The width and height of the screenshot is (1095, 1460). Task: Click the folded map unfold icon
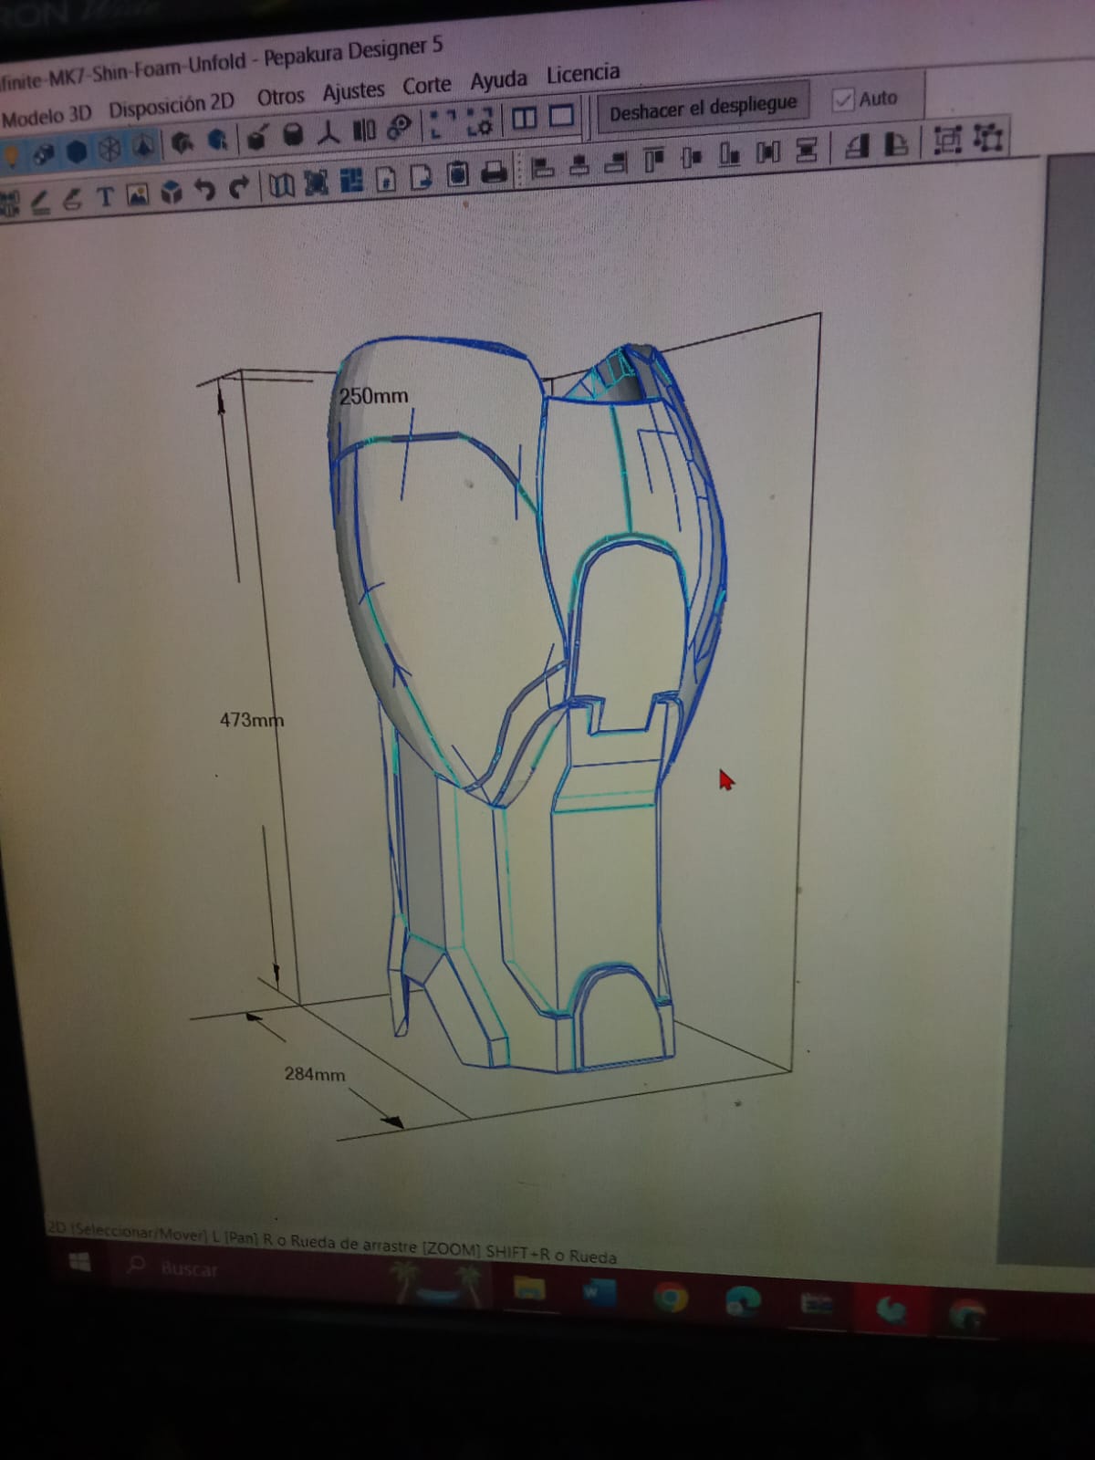pyautogui.click(x=281, y=184)
